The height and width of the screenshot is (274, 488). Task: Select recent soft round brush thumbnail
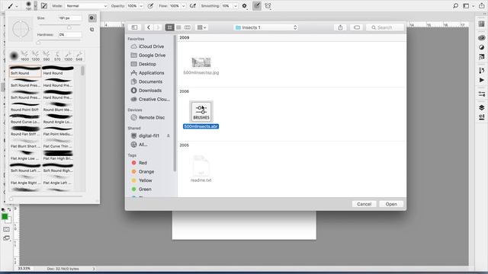pos(14,56)
